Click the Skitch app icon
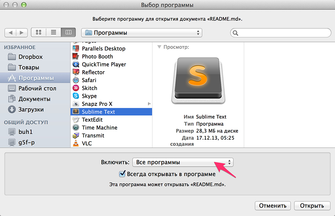The image size is (335, 216). [x=76, y=88]
